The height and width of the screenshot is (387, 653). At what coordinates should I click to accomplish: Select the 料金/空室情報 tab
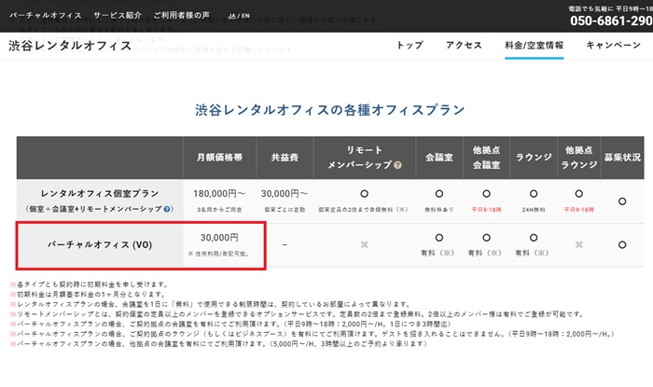click(534, 45)
